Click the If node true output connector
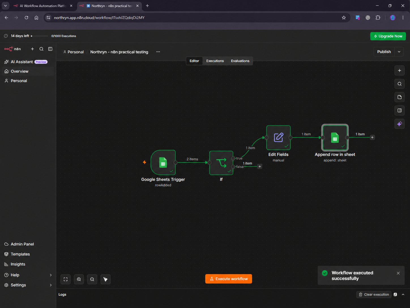The height and width of the screenshot is (308, 410). click(233, 158)
